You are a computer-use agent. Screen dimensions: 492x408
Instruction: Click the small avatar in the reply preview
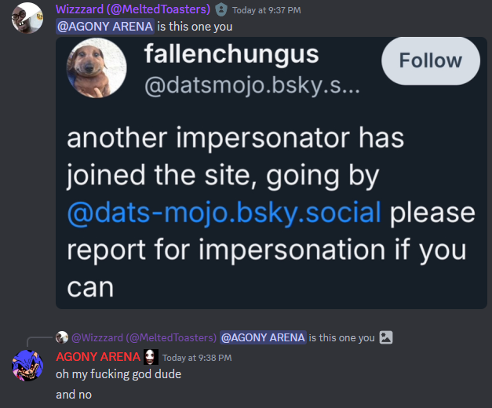point(62,337)
